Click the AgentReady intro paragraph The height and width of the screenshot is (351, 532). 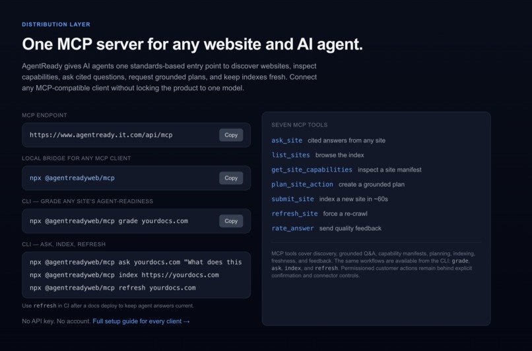(x=170, y=77)
